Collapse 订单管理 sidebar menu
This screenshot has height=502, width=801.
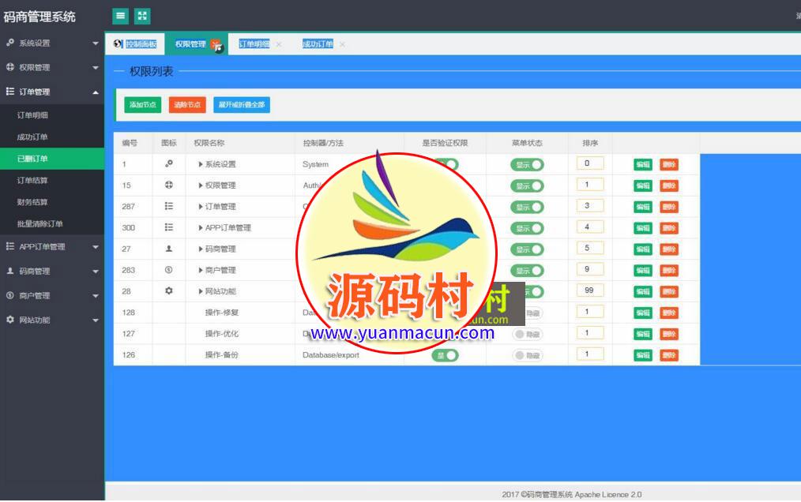tap(51, 92)
